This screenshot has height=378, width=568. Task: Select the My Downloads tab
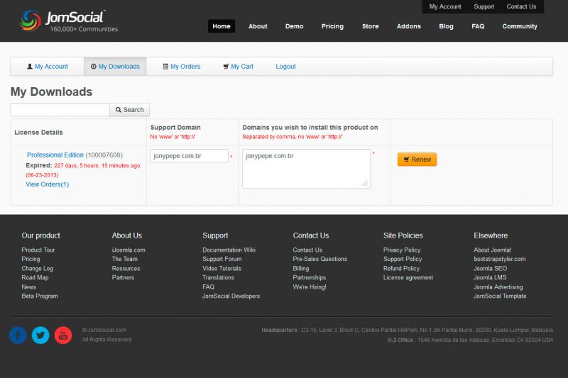115,67
